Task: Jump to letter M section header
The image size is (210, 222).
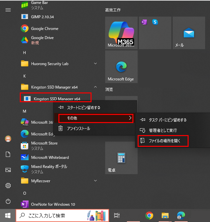Action: [x=24, y=111]
